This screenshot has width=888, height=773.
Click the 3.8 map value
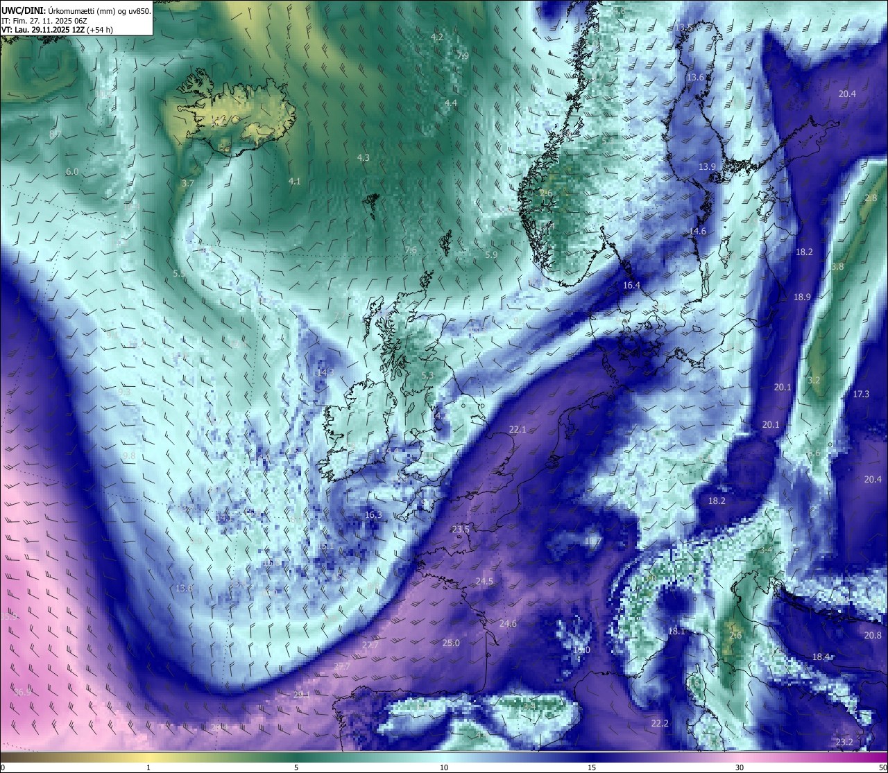click(x=837, y=267)
